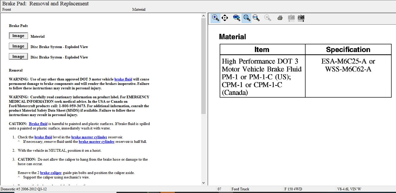Click the fit image to width magnifier
This screenshot has height=193, width=396.
pos(256,18)
